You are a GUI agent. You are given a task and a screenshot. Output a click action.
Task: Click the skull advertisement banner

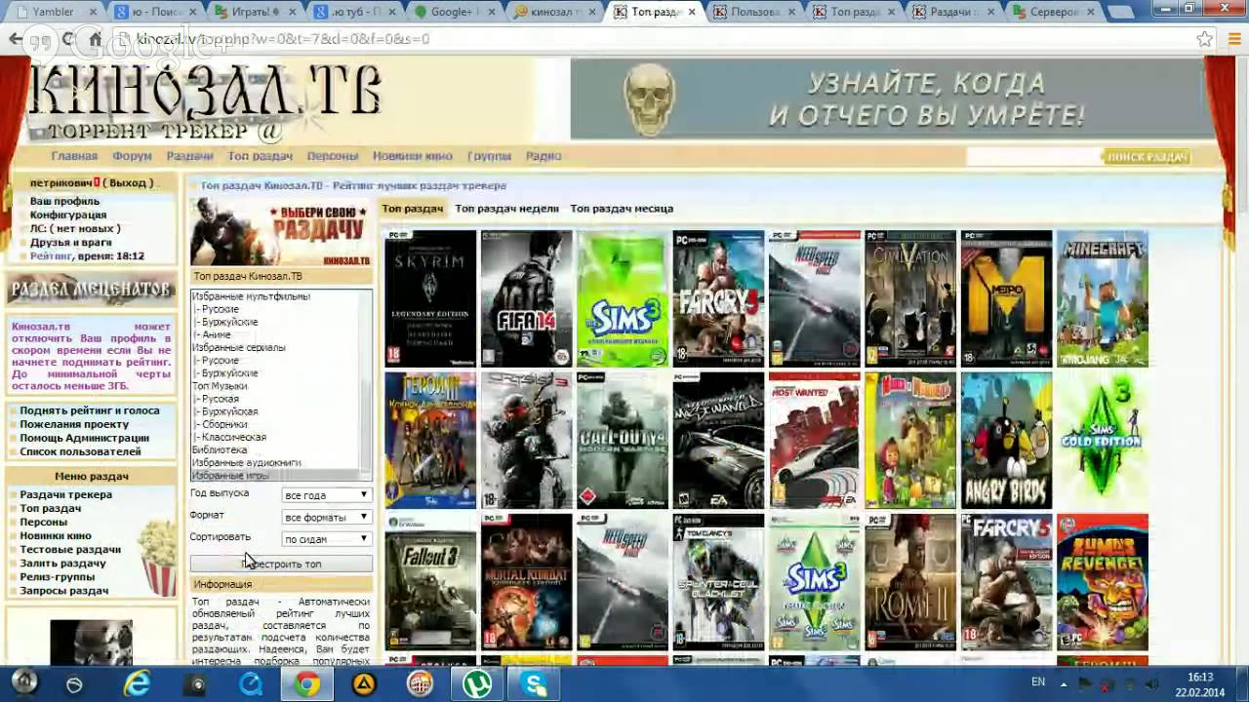pos(891,98)
